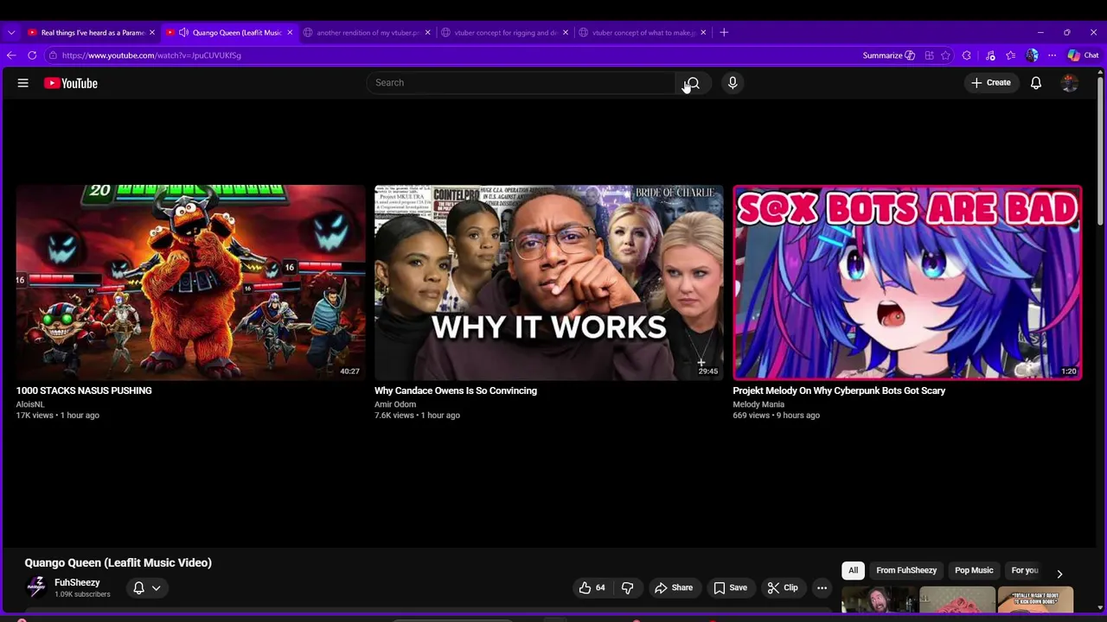1107x622 pixels.
Task: Open Projekt Melody On Why Cyberpunk title
Action: click(x=839, y=390)
